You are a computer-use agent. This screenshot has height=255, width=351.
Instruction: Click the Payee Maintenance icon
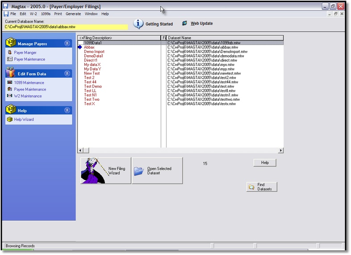[10, 89]
